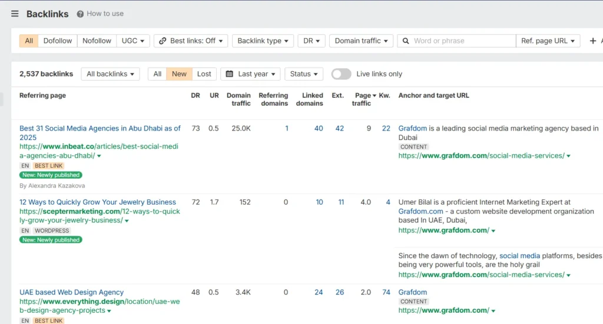Sort by Referring domains column header
The image size is (603, 324).
273,99
